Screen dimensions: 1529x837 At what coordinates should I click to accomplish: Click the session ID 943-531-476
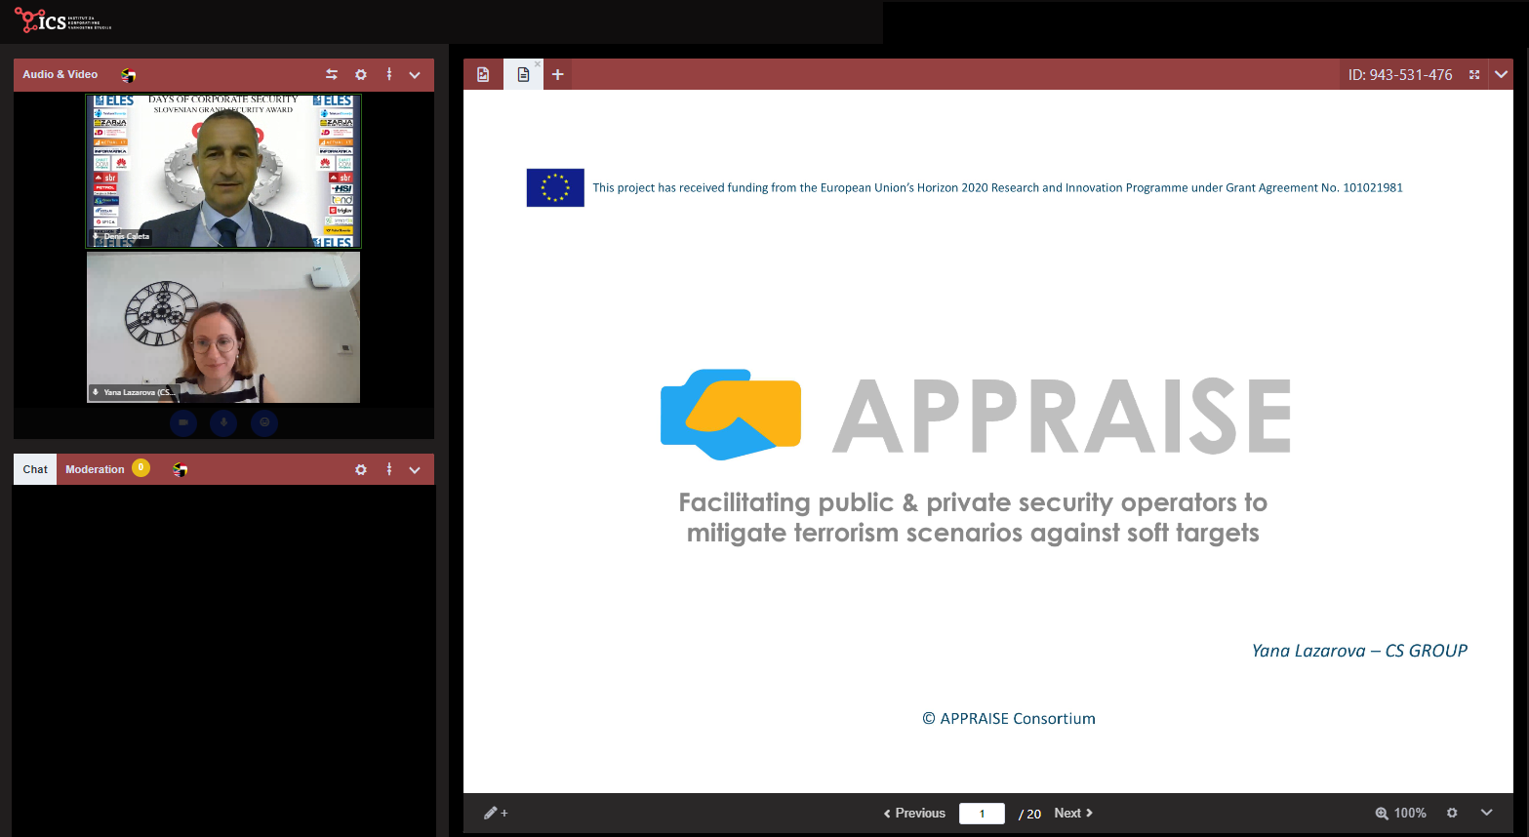(1400, 74)
